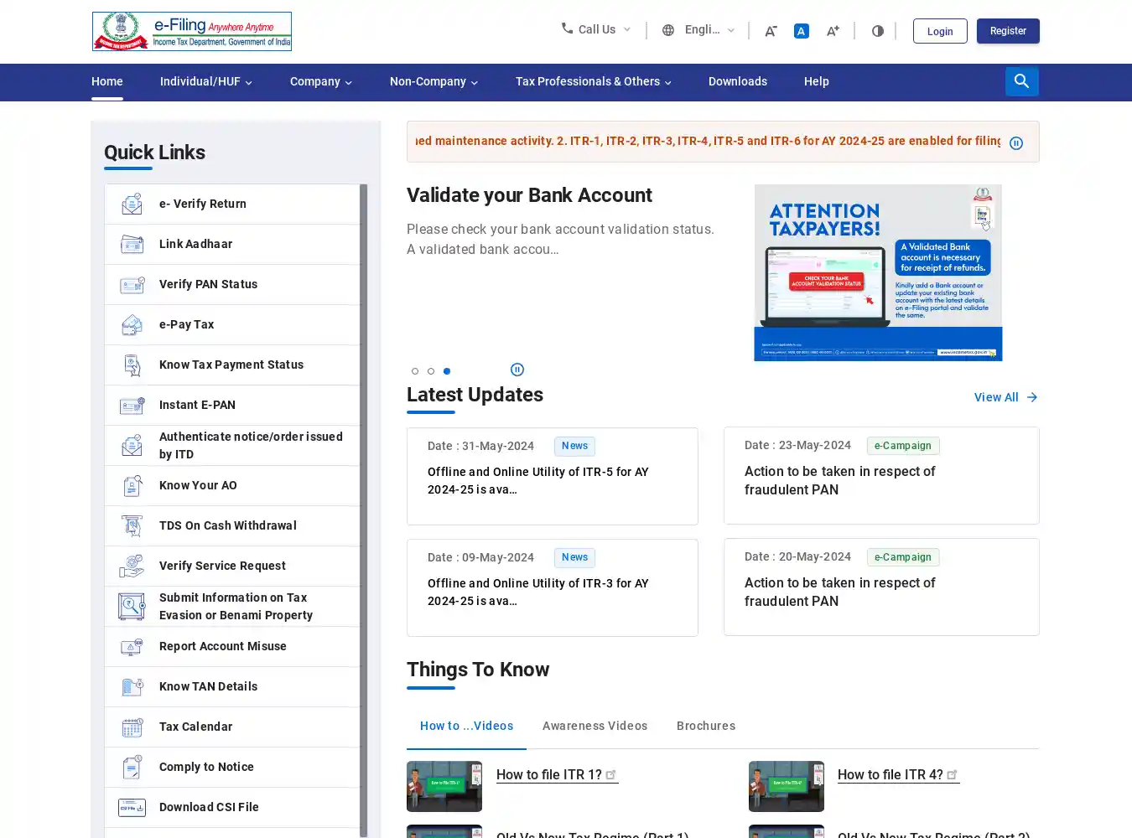Image resolution: width=1132 pixels, height=838 pixels.
Task: Click the Verify PAN Status icon
Action: (x=132, y=285)
